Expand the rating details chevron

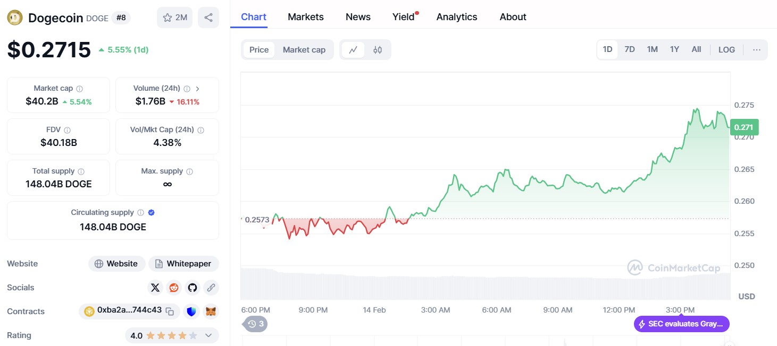click(208, 335)
